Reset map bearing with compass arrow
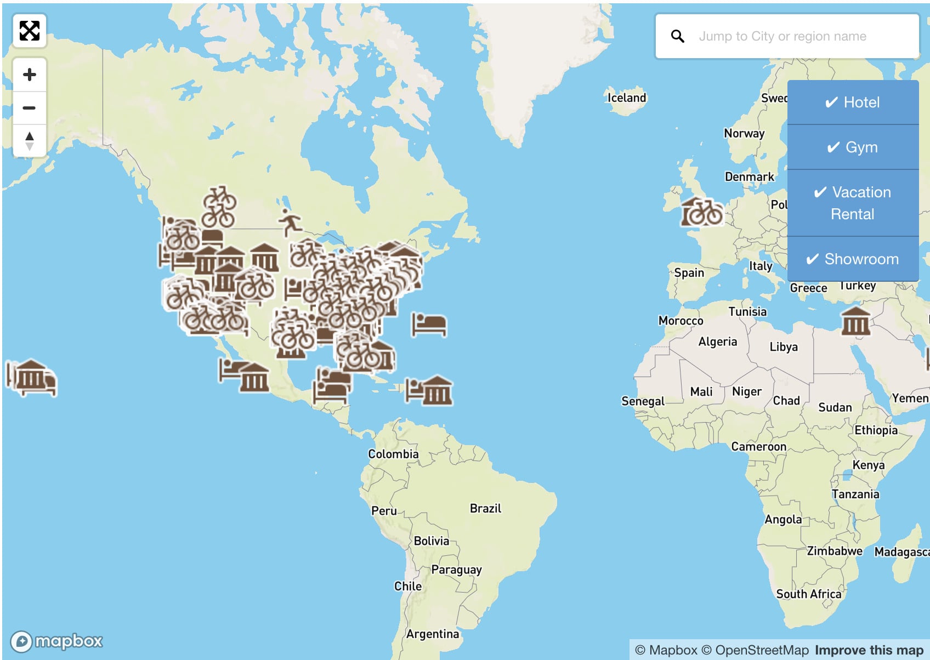This screenshot has width=930, height=660. point(30,140)
